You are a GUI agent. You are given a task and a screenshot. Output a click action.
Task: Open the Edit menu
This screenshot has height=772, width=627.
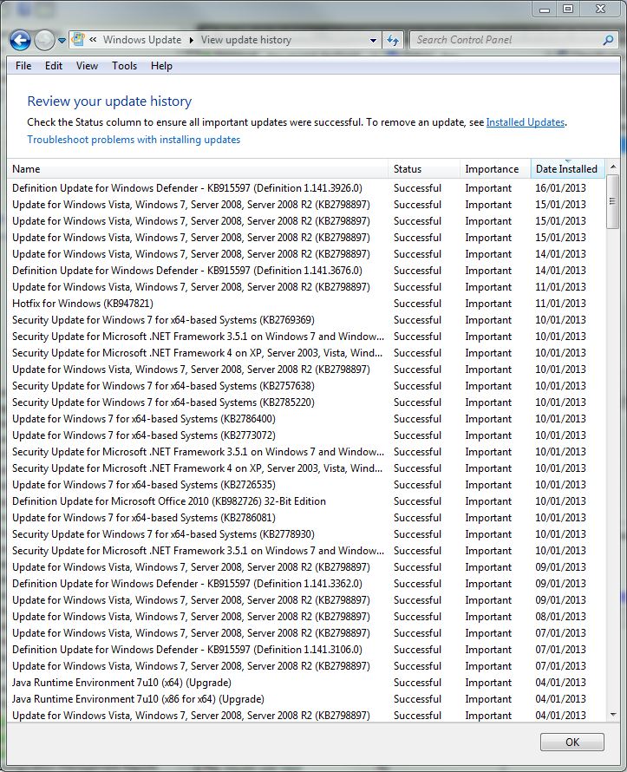[53, 66]
